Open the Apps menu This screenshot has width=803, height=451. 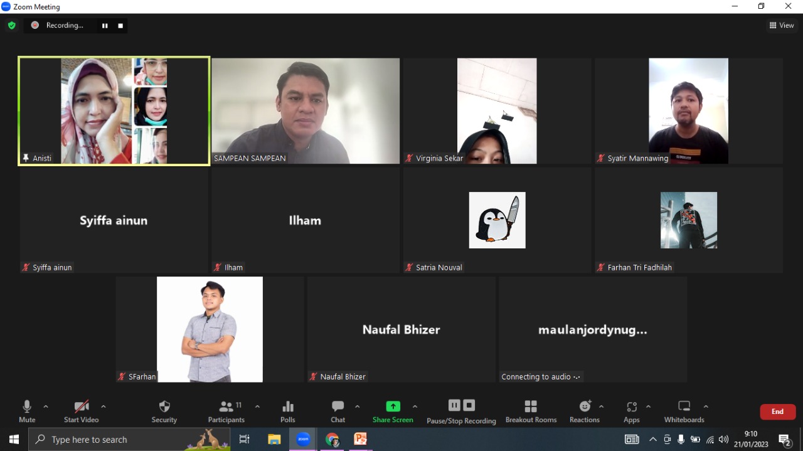(x=632, y=411)
